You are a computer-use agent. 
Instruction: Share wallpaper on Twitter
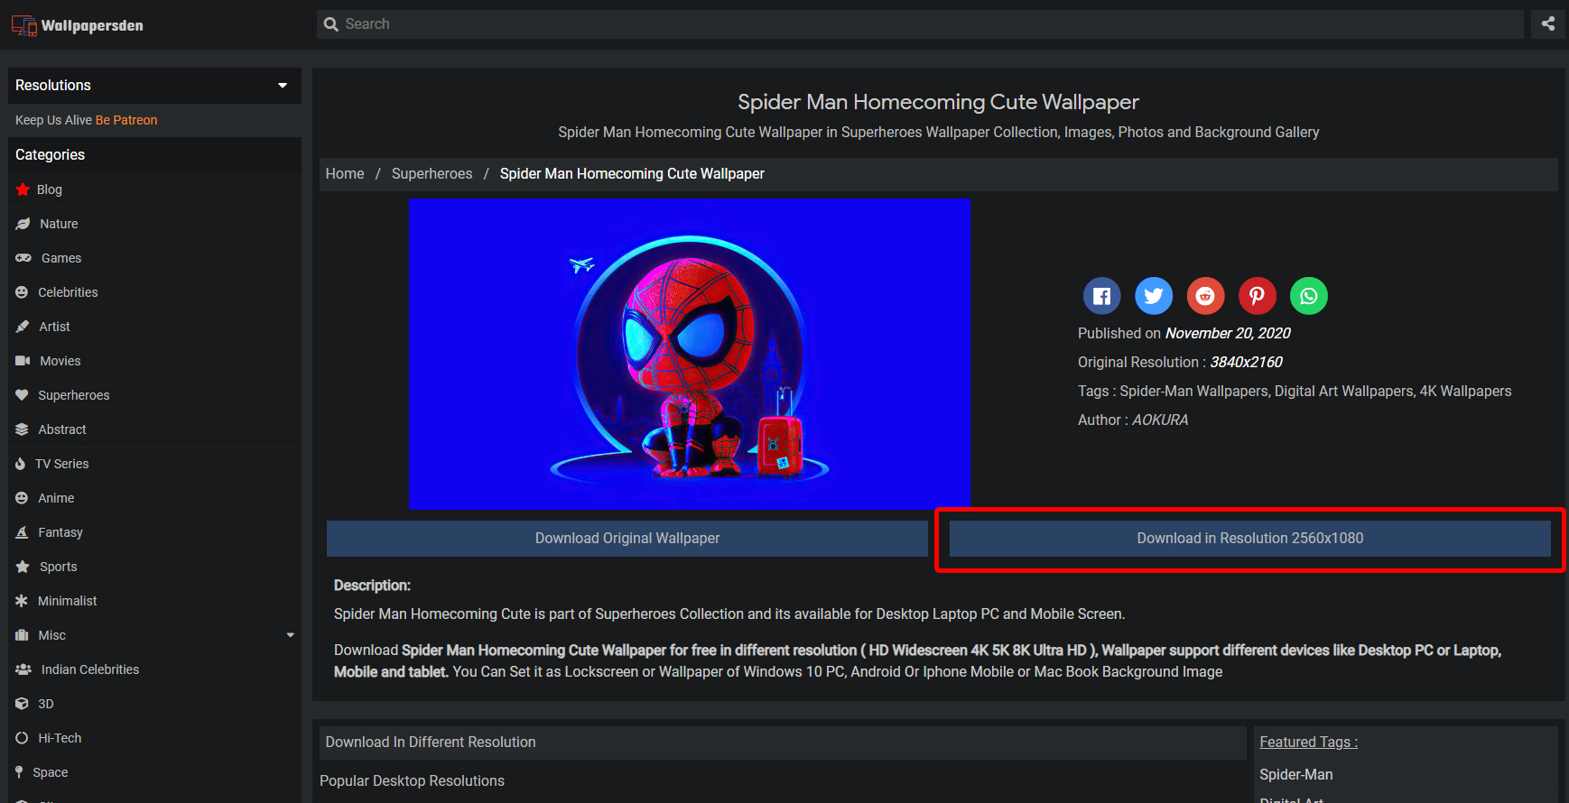(1154, 296)
